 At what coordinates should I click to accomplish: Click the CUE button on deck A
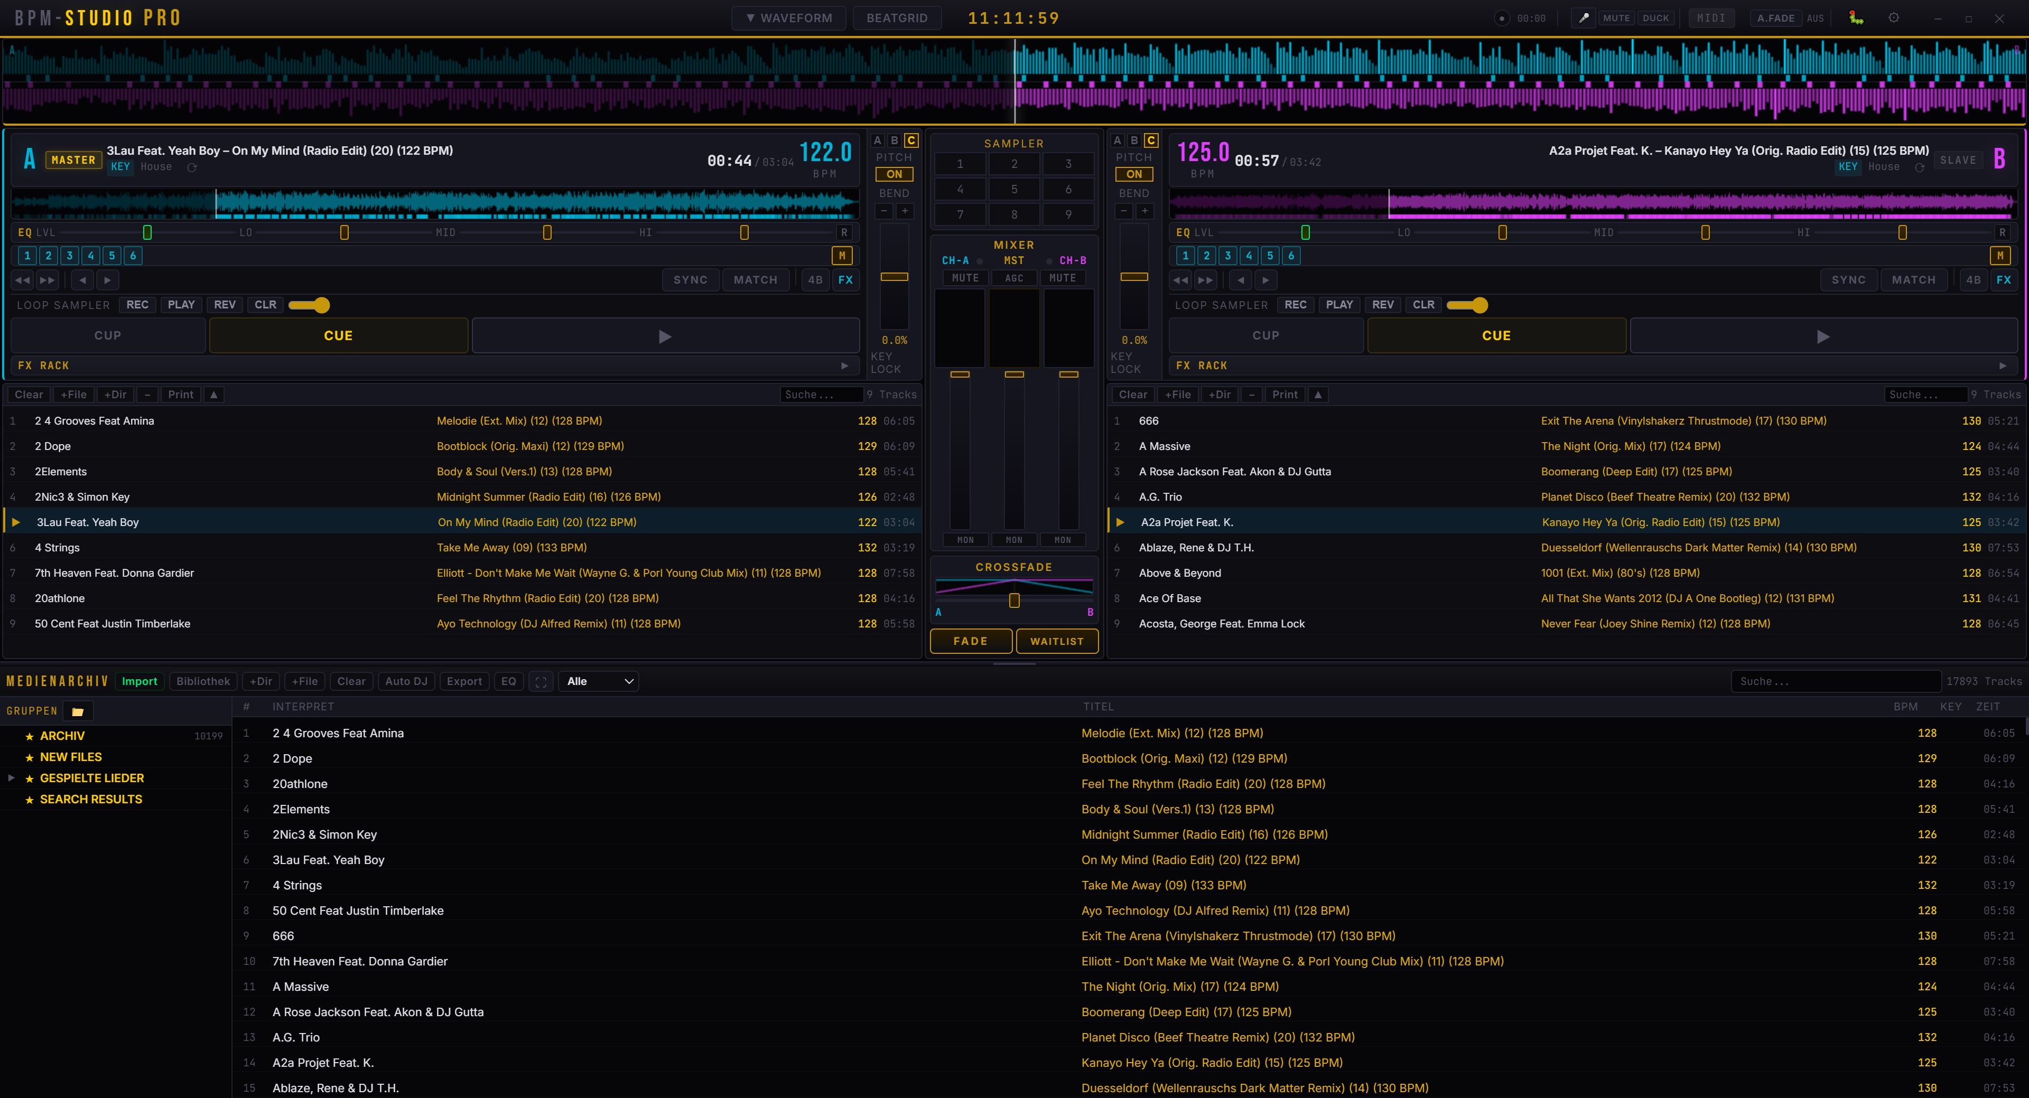[x=338, y=336]
